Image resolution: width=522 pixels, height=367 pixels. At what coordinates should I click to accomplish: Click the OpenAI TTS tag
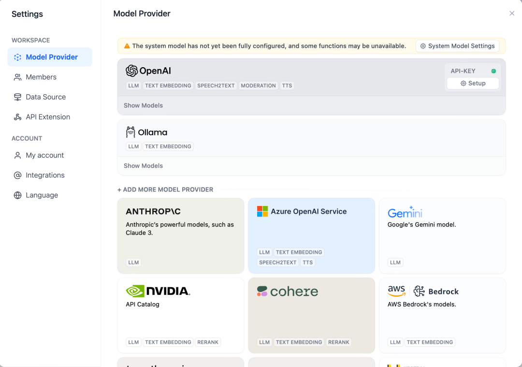tap(287, 86)
